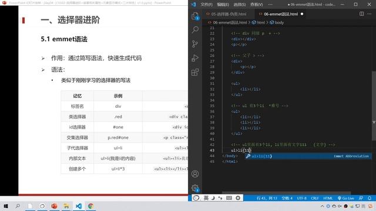Click the IME settings gear icon
This screenshot has width=376, height=211.
tap(238, 198)
